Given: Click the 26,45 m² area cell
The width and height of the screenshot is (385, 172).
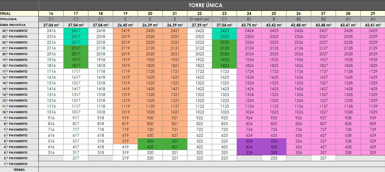Looking at the screenshot, I should (x=125, y=25).
